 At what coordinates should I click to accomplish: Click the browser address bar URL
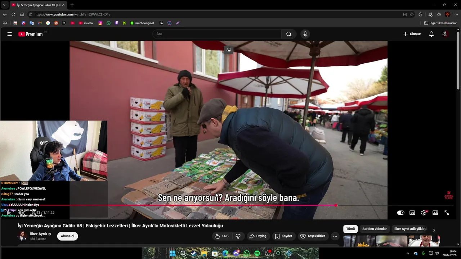tap(72, 14)
